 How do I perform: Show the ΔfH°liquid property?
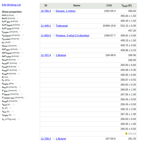[x=11, y=53]
